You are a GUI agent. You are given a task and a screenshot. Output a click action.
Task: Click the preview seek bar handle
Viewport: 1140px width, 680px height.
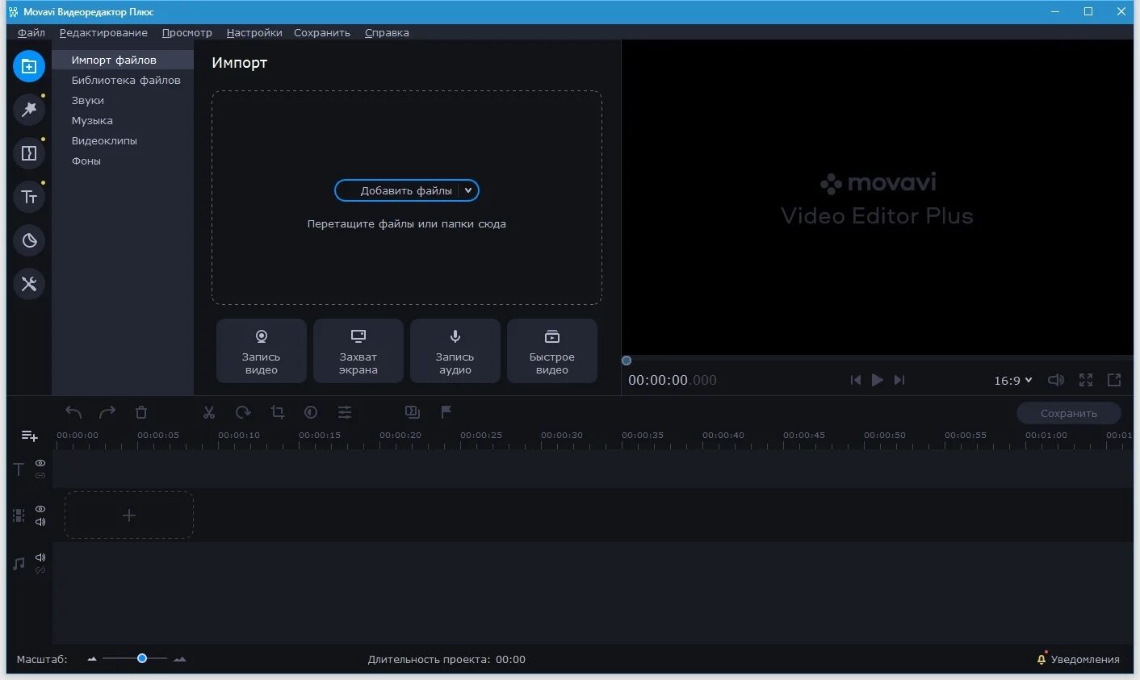click(627, 361)
